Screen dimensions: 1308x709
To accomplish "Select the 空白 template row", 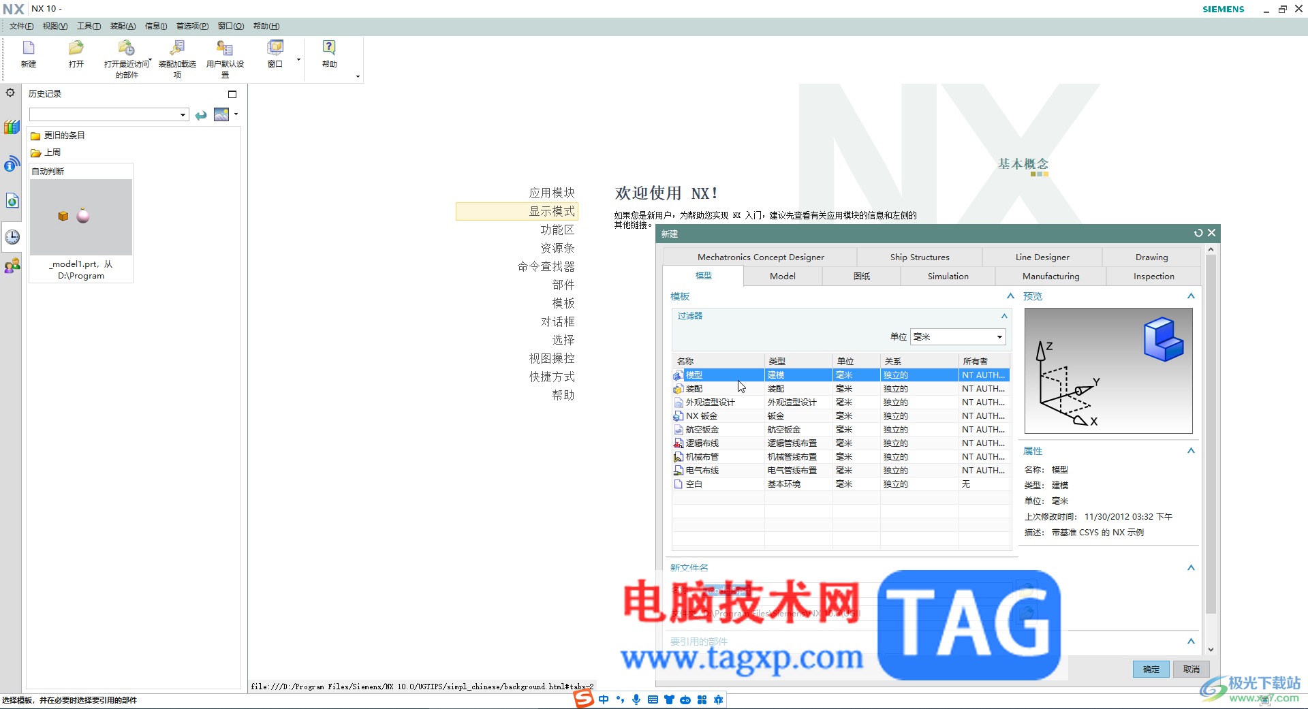I will tap(841, 484).
